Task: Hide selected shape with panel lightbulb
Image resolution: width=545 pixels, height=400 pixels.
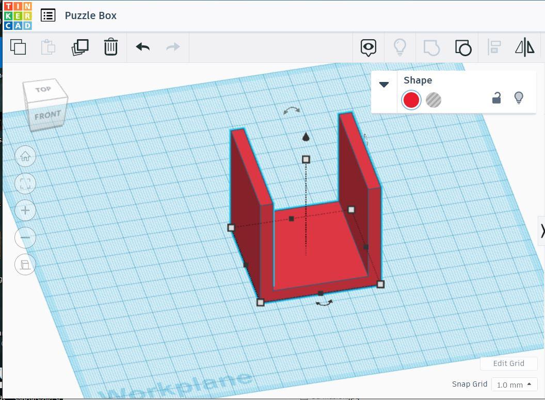Action: (x=519, y=98)
